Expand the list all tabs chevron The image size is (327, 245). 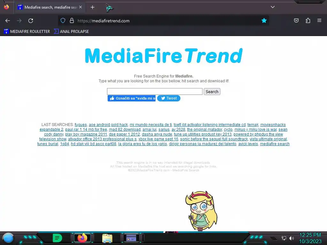(273, 7)
